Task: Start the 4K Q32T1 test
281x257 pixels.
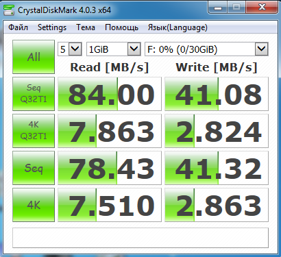Action: pos(34,131)
